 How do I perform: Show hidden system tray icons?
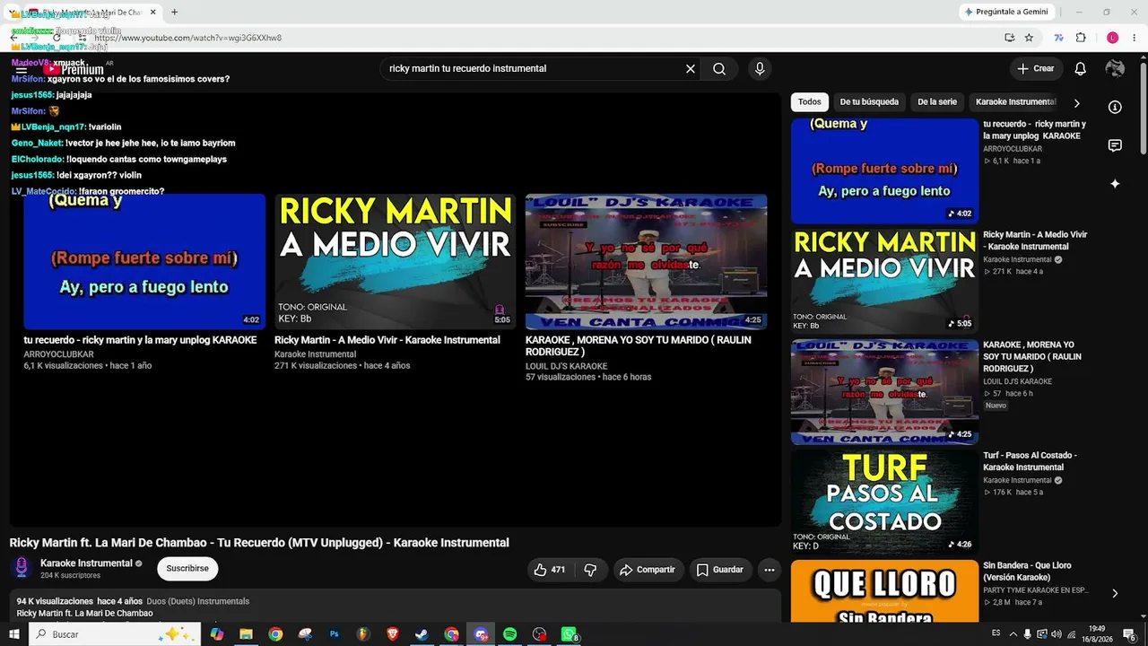(x=1013, y=634)
